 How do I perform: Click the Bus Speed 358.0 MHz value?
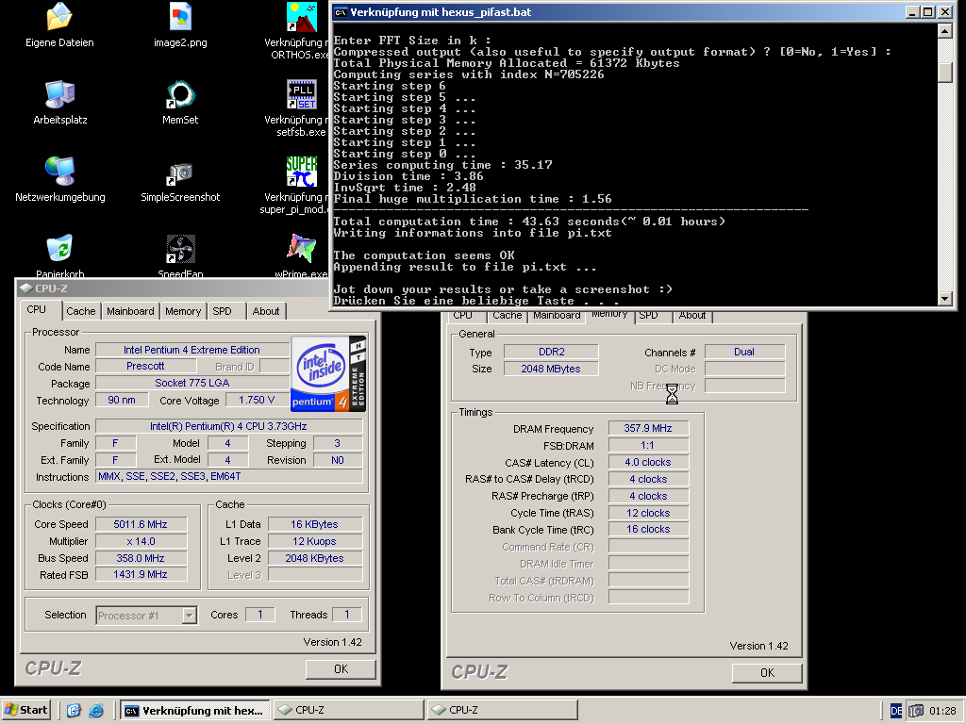[141, 558]
